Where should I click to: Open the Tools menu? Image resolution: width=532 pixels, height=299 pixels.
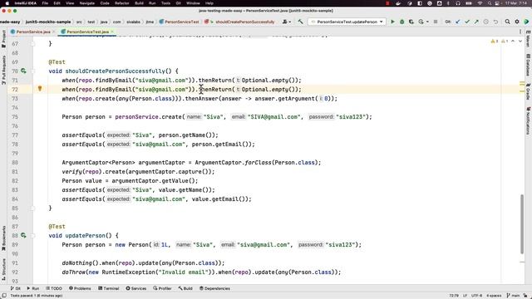click(165, 3)
